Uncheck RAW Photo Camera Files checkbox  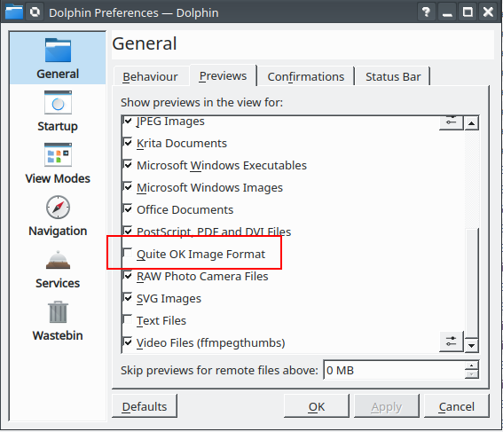(x=128, y=276)
